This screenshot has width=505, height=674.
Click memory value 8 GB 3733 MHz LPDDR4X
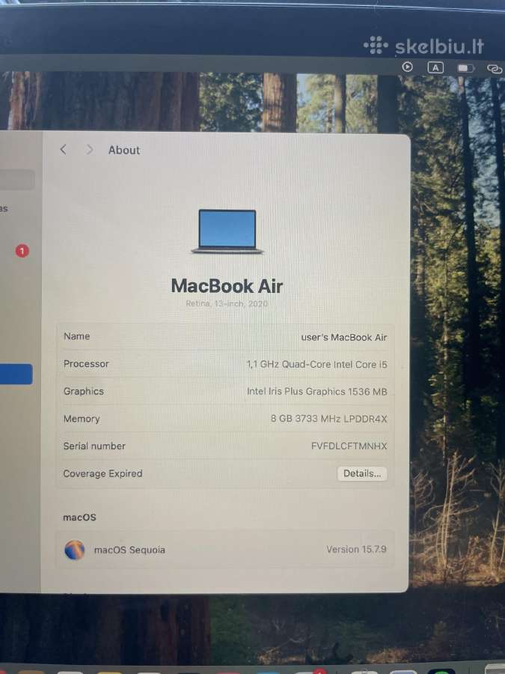(x=329, y=419)
